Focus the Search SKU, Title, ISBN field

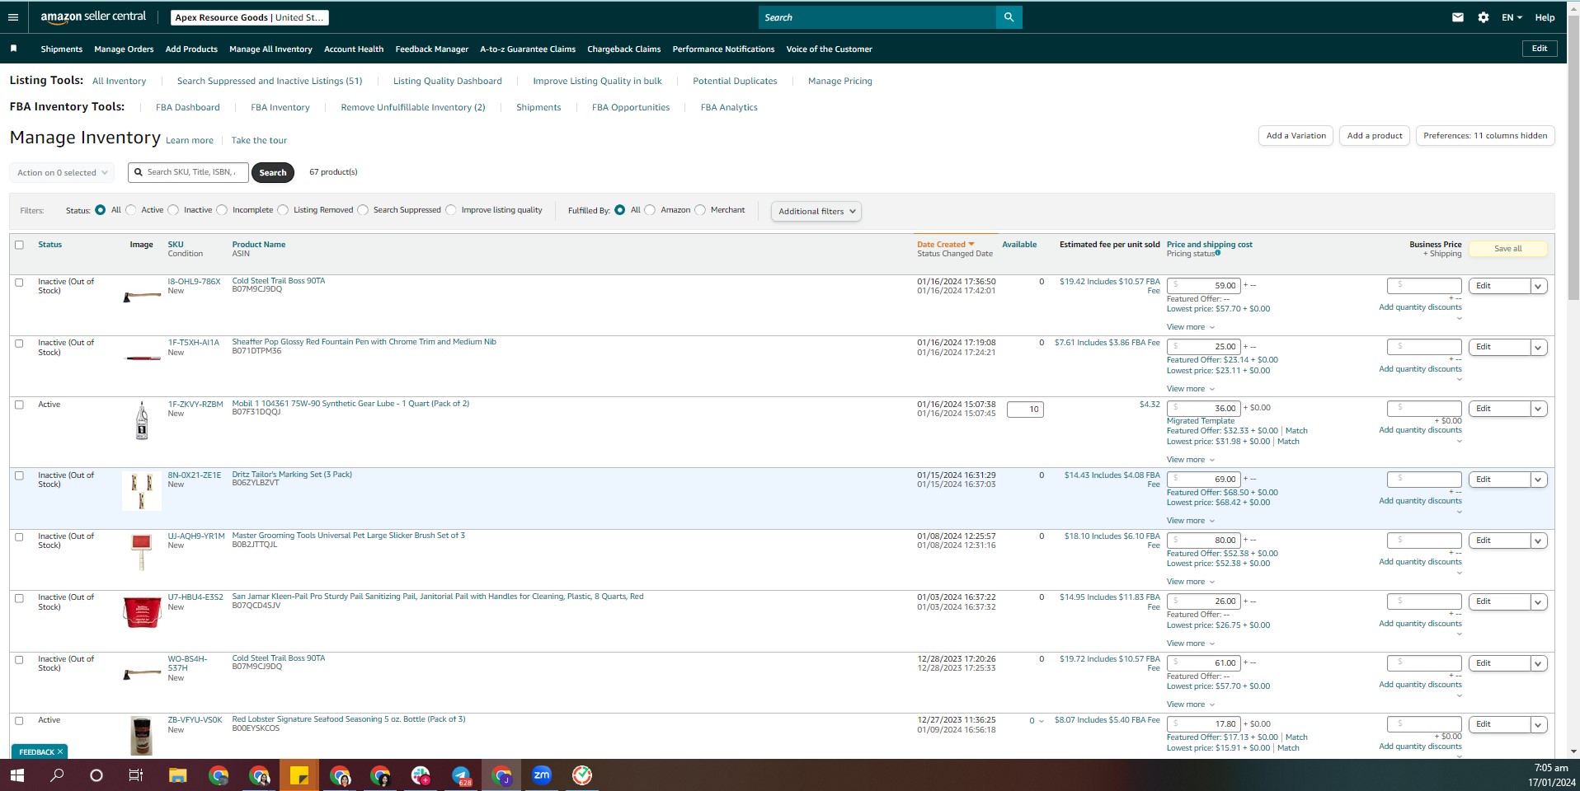[188, 172]
